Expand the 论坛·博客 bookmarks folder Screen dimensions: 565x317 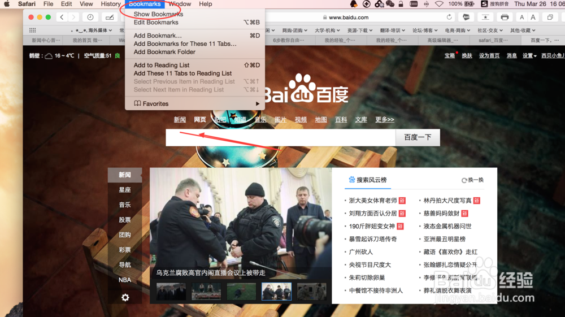pyautogui.click(x=425, y=31)
